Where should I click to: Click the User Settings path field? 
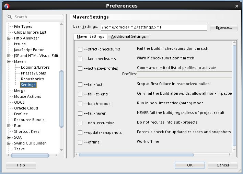click(x=154, y=27)
